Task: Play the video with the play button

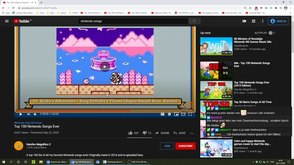Action: click(x=21, y=114)
